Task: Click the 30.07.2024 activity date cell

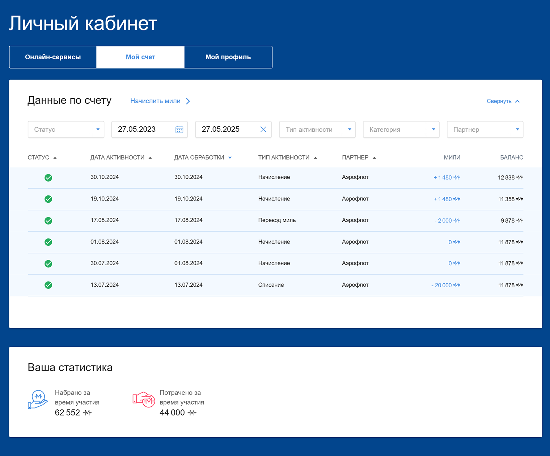Action: click(105, 263)
